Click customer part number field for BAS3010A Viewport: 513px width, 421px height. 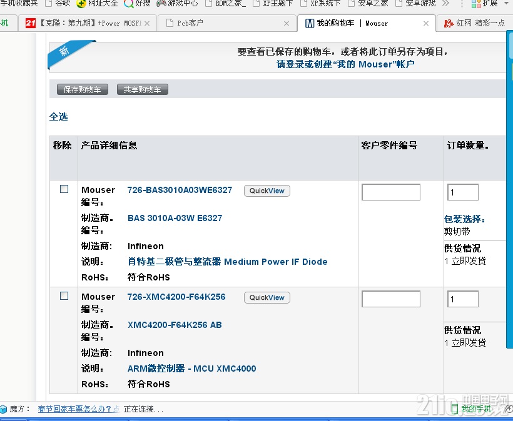tap(391, 192)
